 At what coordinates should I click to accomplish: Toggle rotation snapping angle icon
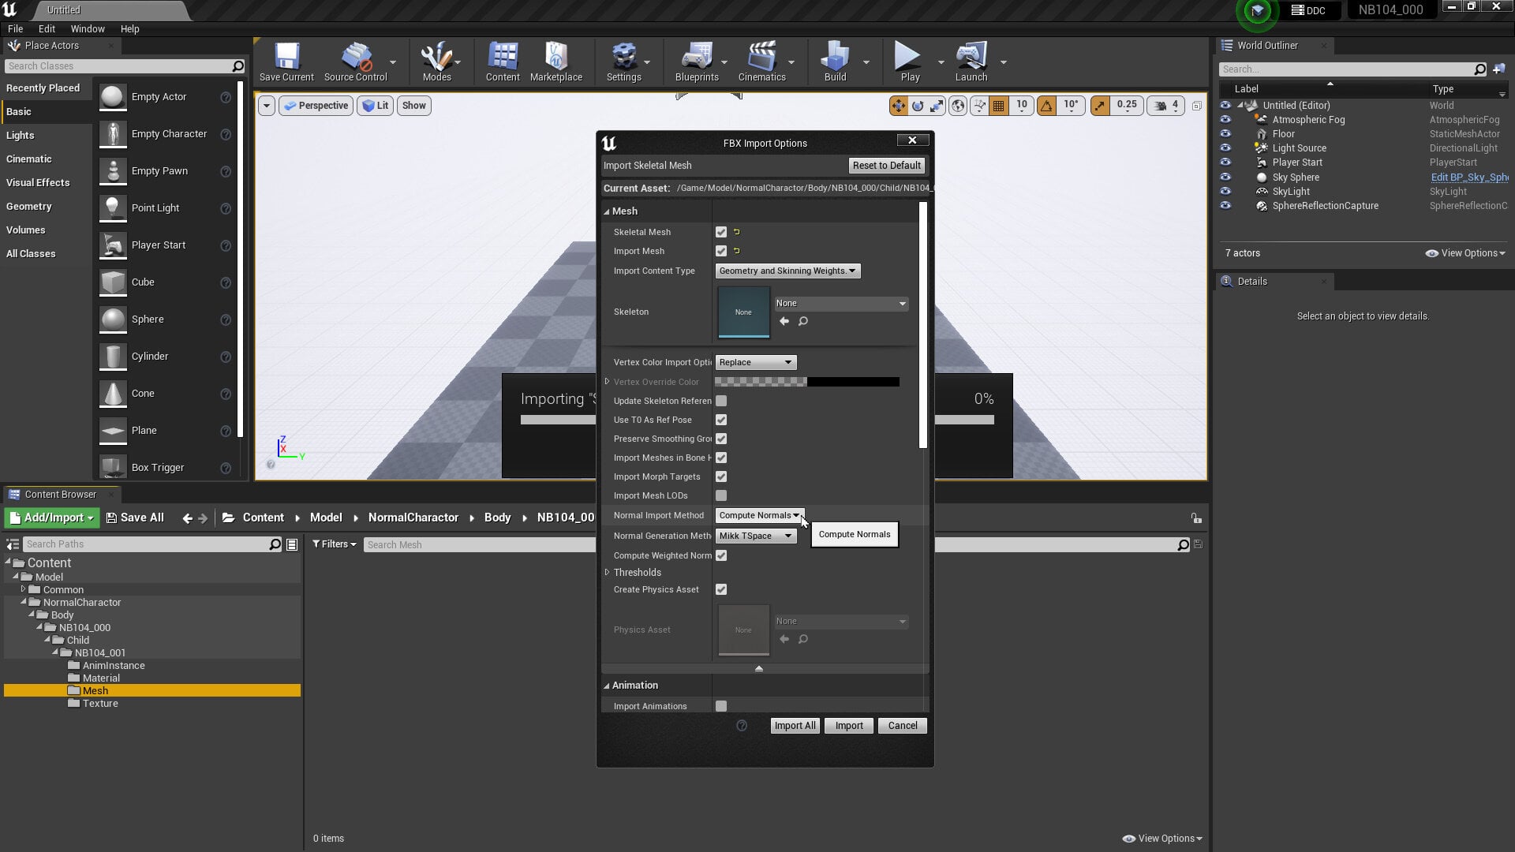(1046, 106)
